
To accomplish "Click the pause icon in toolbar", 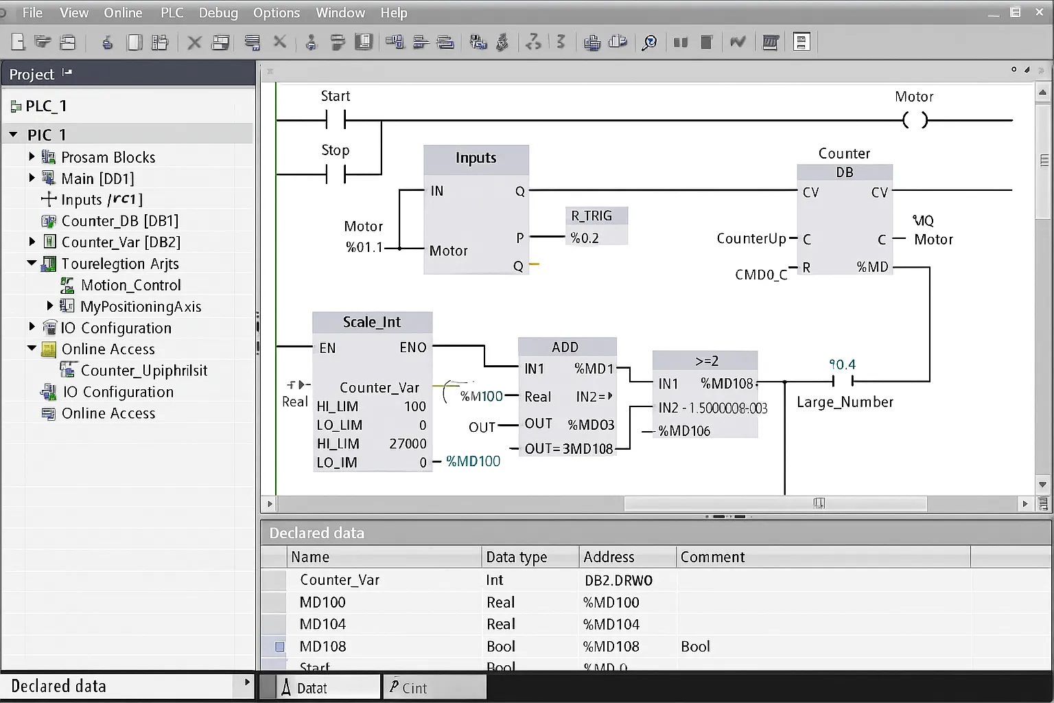I will tap(681, 43).
